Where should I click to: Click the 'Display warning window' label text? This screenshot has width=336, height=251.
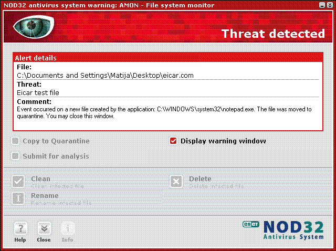[x=223, y=141]
